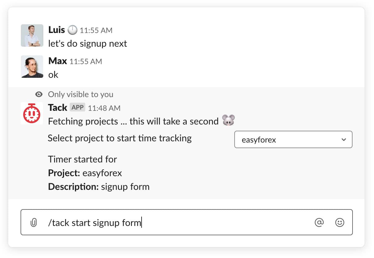Click the Luis username link
The width and height of the screenshot is (374, 258).
click(57, 30)
